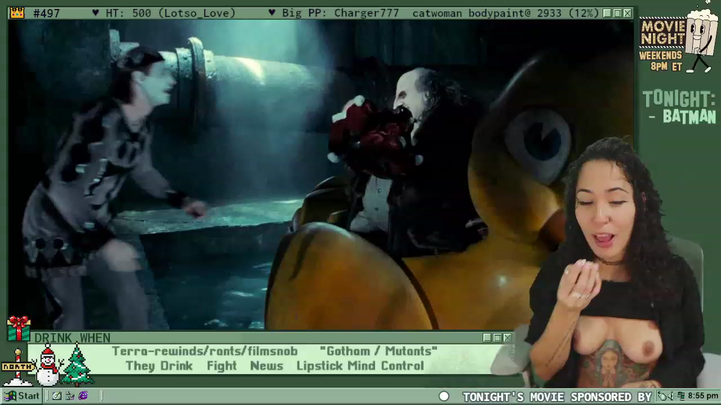Open the Show Desktop quick launch icon
The width and height of the screenshot is (721, 405).
click(x=57, y=396)
